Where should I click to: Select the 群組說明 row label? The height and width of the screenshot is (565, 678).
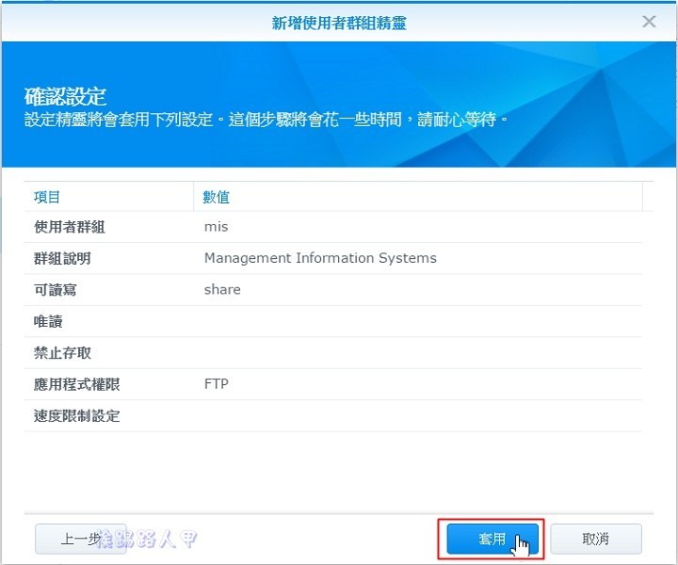62,259
